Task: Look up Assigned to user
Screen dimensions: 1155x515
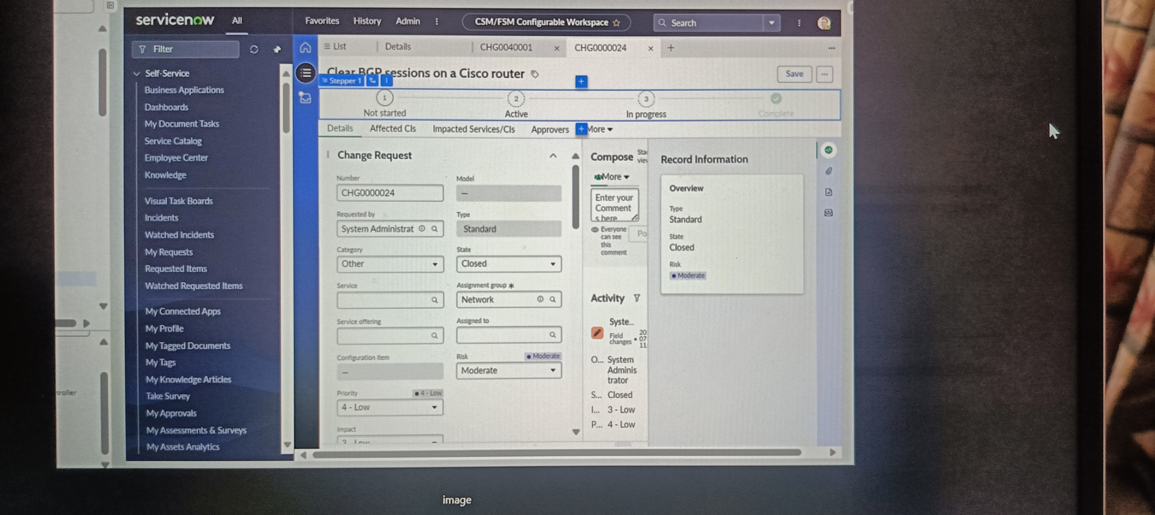Action: (x=553, y=334)
